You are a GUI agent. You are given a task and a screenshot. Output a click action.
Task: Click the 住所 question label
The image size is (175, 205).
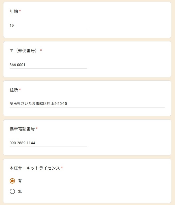14,90
